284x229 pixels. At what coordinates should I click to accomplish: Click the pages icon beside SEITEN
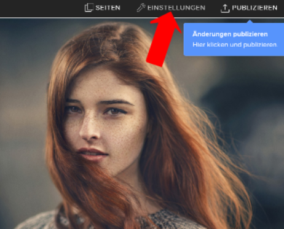click(89, 7)
